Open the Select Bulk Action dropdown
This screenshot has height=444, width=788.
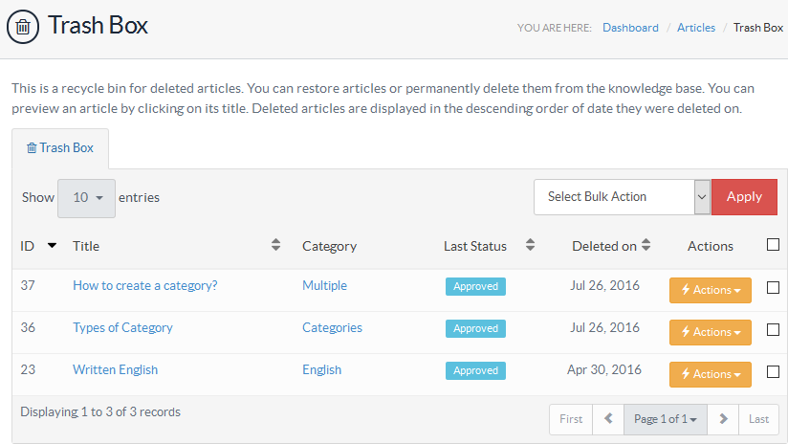click(621, 197)
